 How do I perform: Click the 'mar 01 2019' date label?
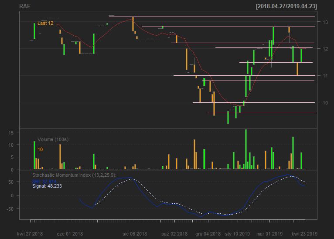pyautogui.click(x=269, y=234)
